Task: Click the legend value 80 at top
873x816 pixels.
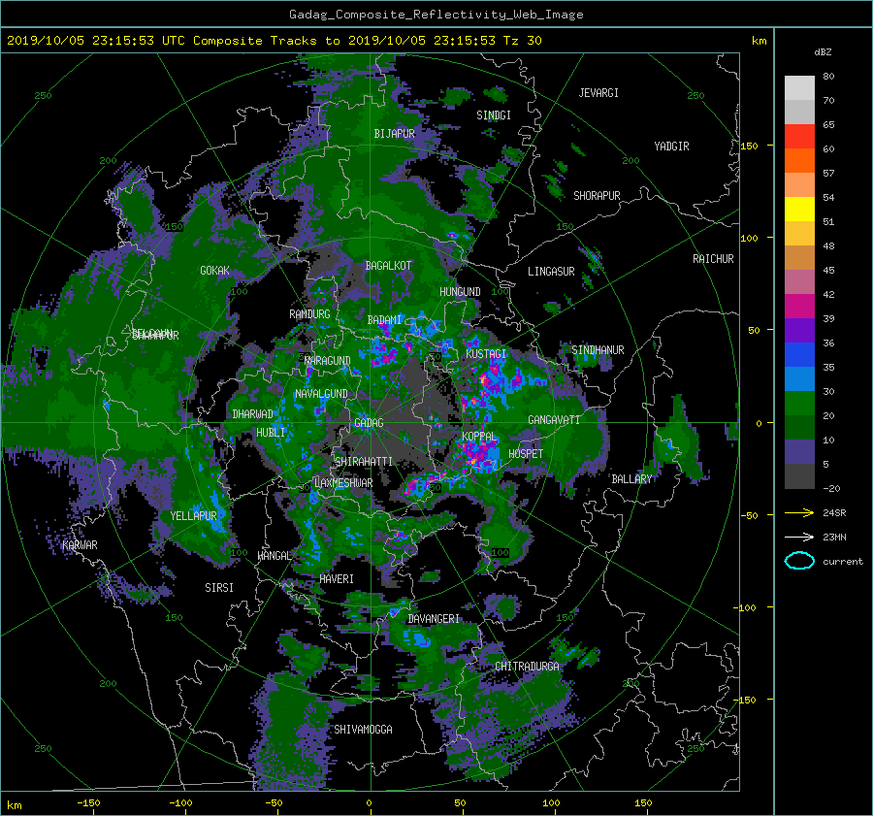Action: click(828, 77)
